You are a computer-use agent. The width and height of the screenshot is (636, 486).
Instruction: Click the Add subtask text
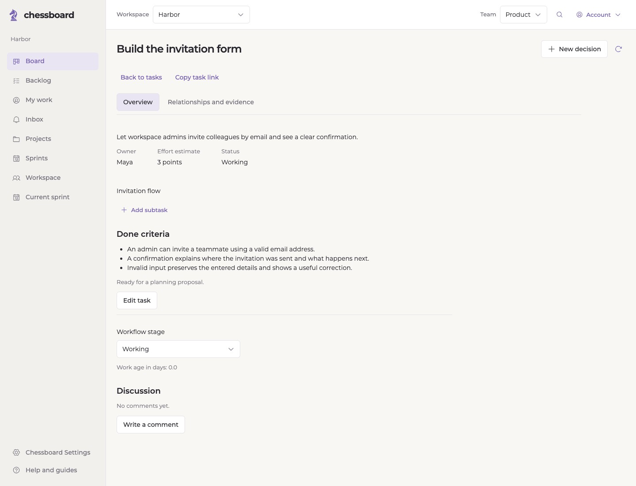click(149, 210)
